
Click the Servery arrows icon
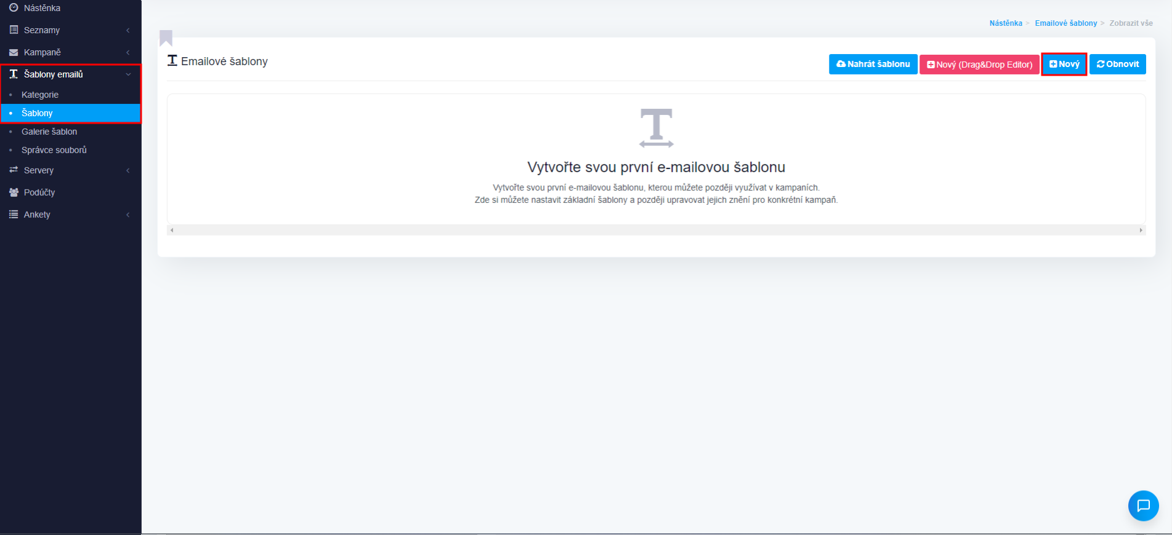pos(14,170)
